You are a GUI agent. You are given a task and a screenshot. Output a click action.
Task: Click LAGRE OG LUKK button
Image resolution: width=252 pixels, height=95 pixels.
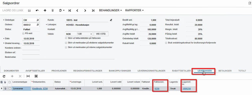pyautogui.click(x=13, y=10)
